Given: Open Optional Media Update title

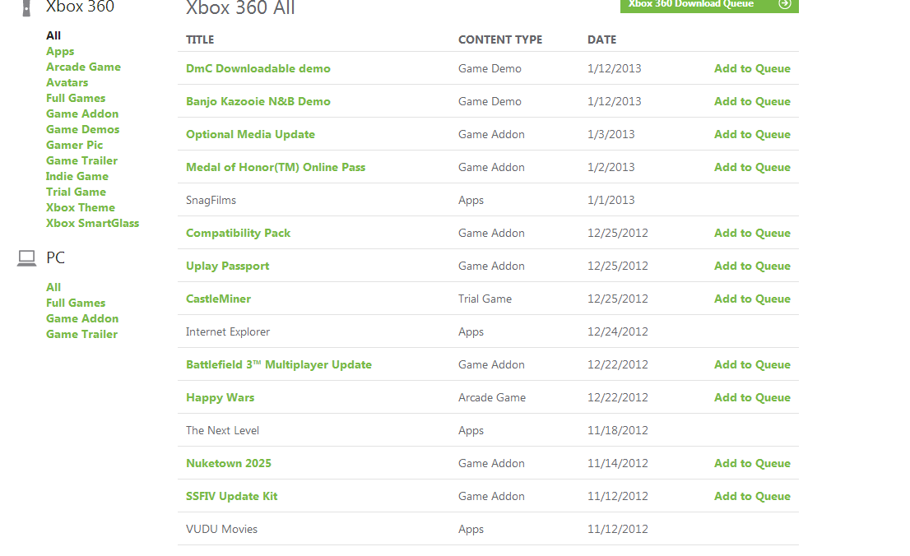Looking at the screenshot, I should click(251, 135).
